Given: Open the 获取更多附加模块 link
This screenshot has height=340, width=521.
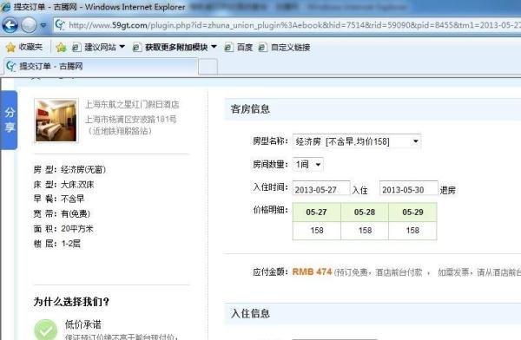Looking at the screenshot, I should (171, 48).
